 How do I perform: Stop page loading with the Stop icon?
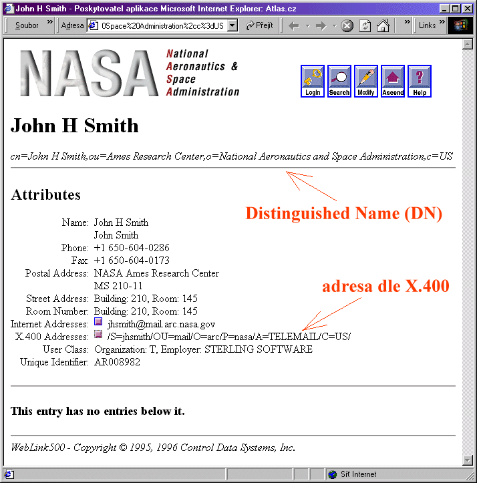347,26
